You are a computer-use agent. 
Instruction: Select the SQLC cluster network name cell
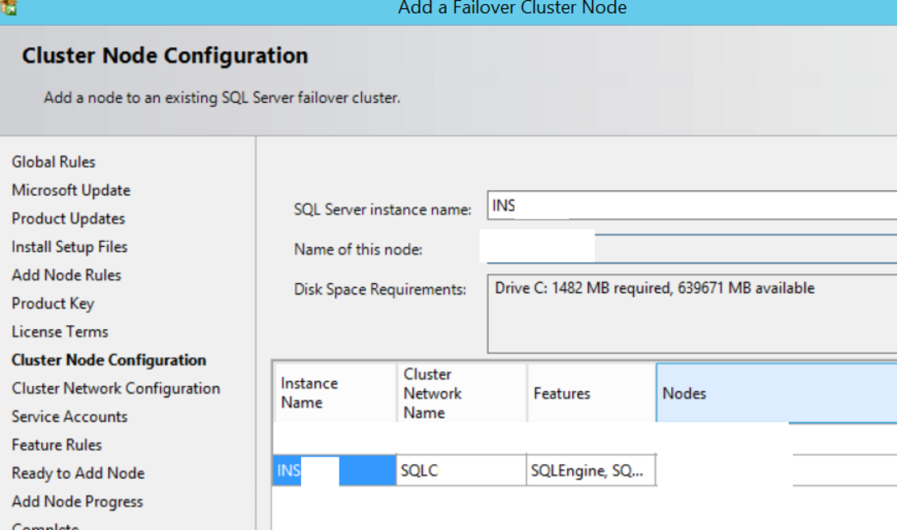point(461,471)
